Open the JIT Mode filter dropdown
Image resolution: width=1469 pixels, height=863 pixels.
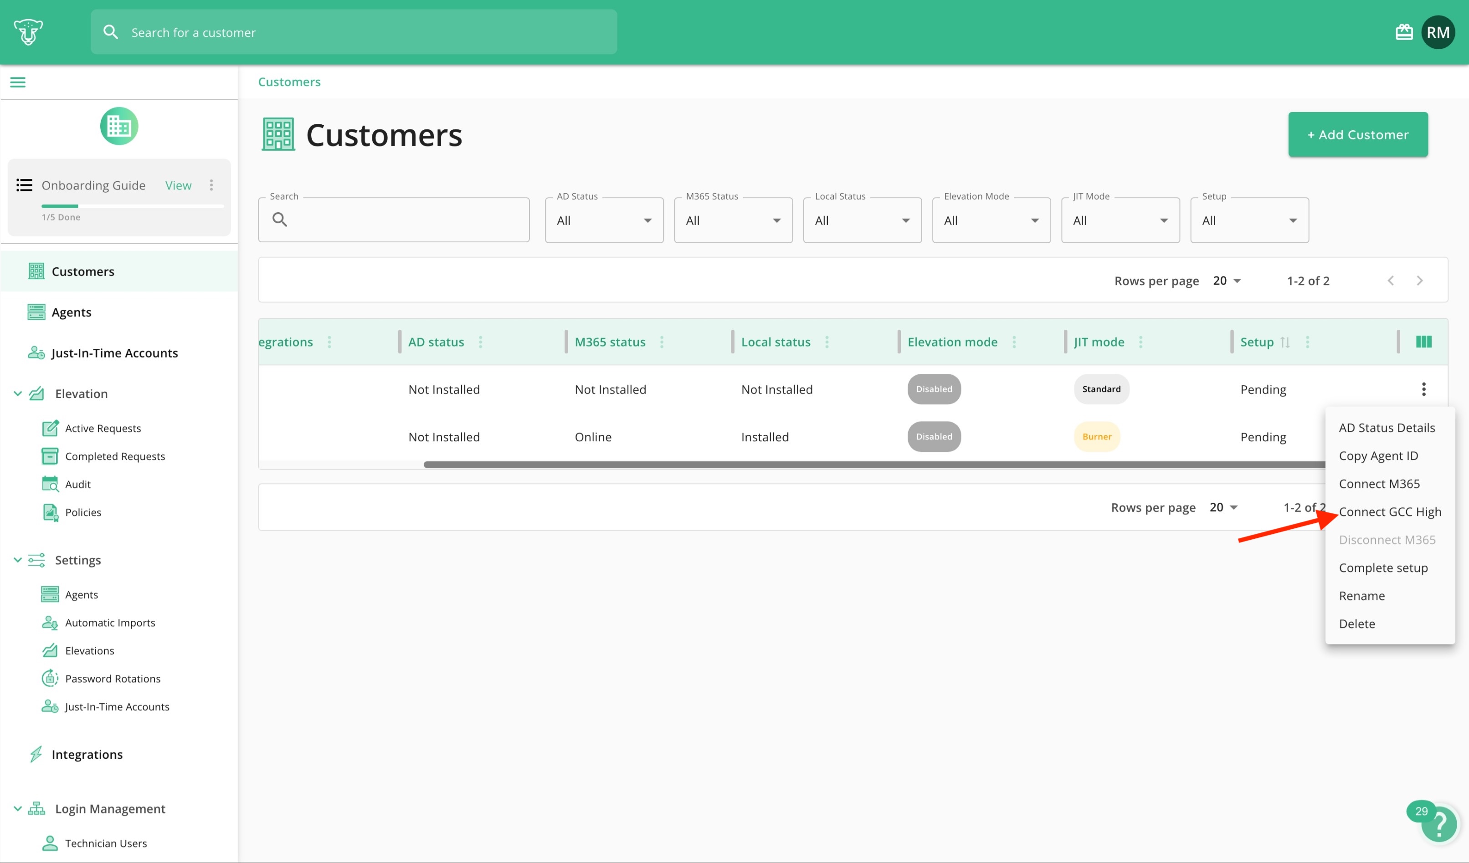click(x=1120, y=220)
